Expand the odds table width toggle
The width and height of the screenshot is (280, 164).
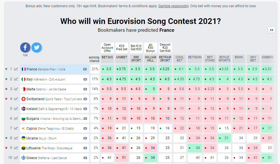click(x=271, y=30)
